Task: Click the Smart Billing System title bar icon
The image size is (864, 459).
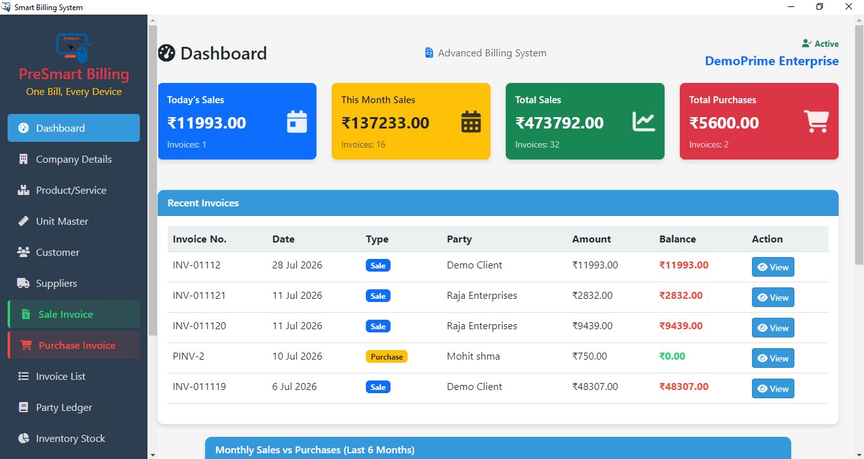Action: [x=7, y=7]
